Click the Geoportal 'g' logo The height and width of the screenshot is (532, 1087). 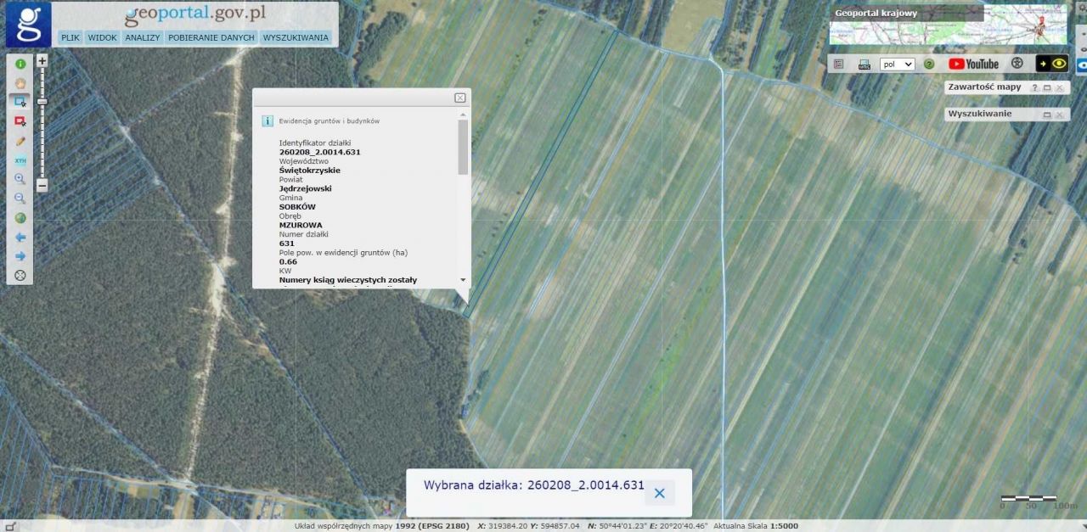(28, 24)
